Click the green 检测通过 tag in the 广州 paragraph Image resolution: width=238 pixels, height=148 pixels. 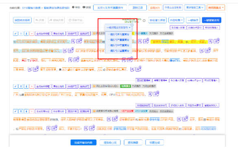pyautogui.click(x=126, y=86)
